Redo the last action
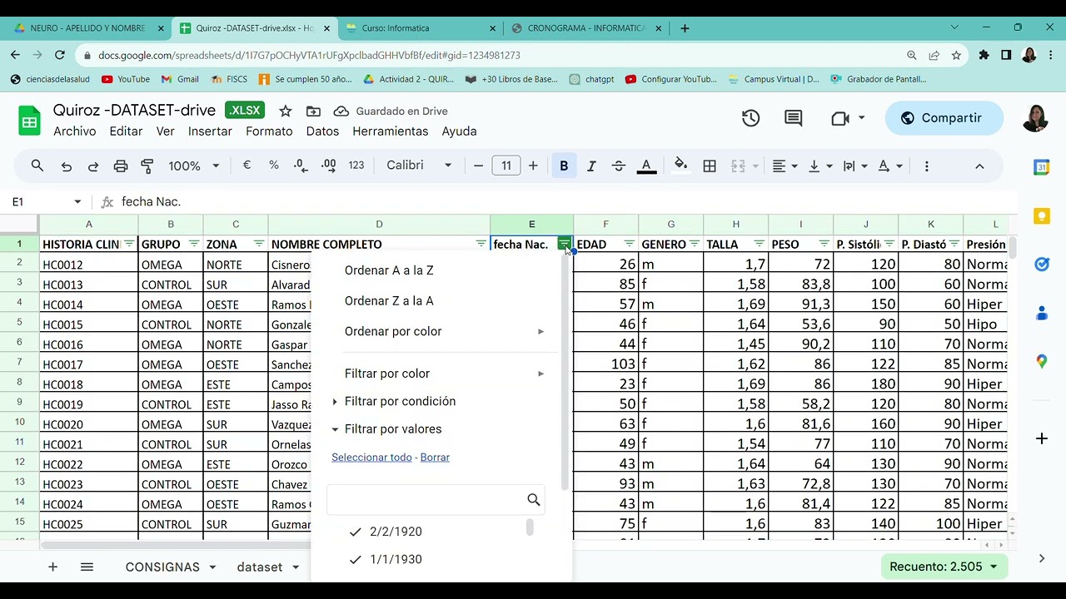 tap(93, 166)
